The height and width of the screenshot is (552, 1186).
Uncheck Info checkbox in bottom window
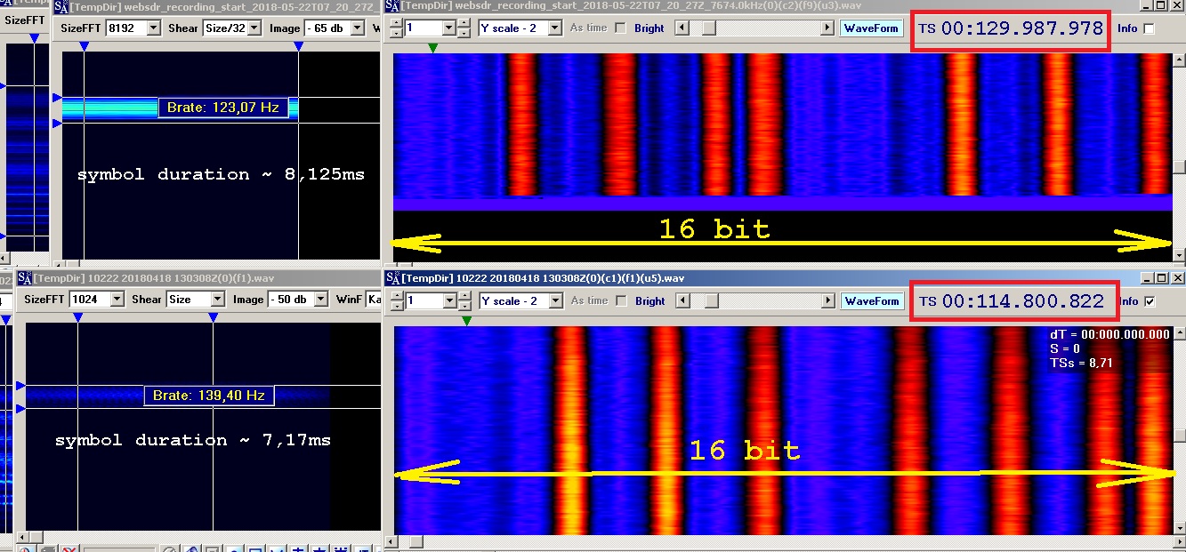(1149, 301)
